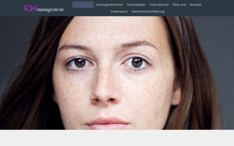Open the Schauspieler navigation link
234x146 pixels.
136,5
